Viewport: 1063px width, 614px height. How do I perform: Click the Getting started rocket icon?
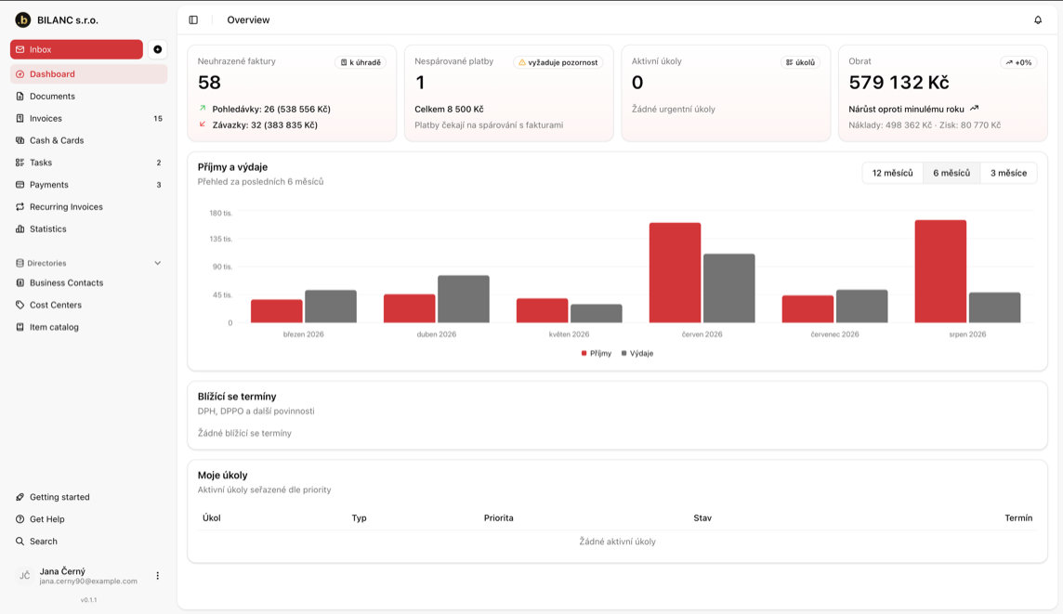20,497
